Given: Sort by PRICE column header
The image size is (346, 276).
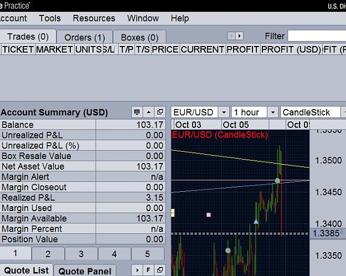Looking at the screenshot, I should 166,49.
